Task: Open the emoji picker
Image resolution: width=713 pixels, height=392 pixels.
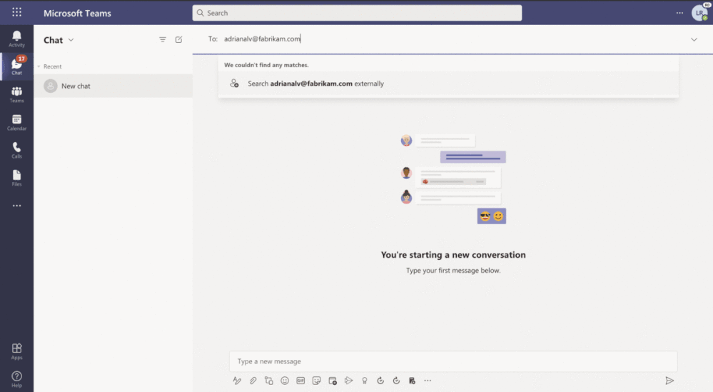Action: (x=285, y=381)
